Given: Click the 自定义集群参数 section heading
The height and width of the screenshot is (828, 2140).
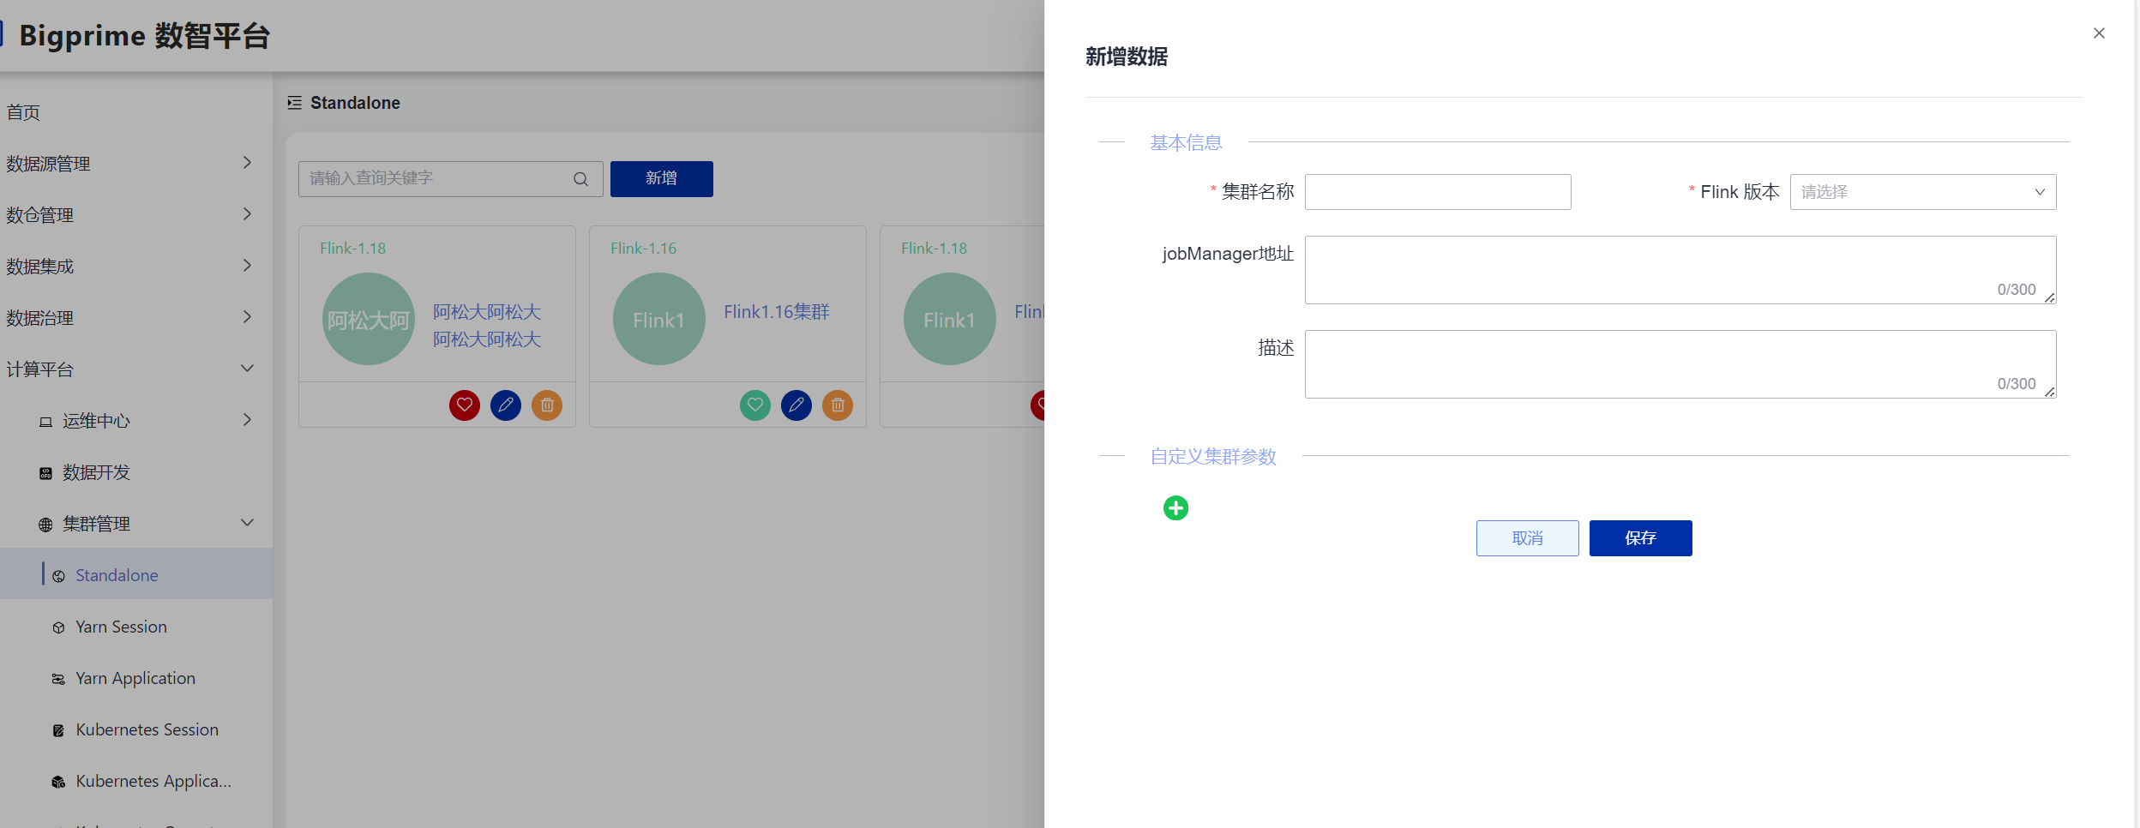Looking at the screenshot, I should click(1213, 456).
